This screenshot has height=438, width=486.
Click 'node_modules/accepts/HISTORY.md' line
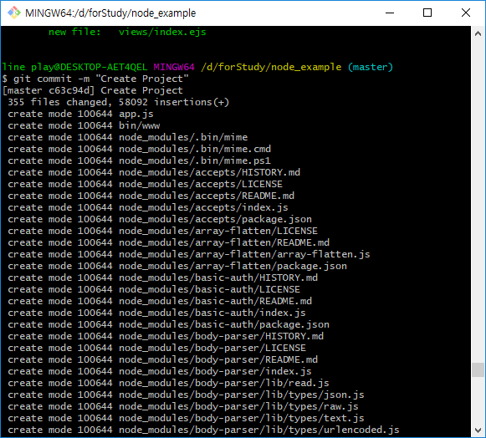154,172
